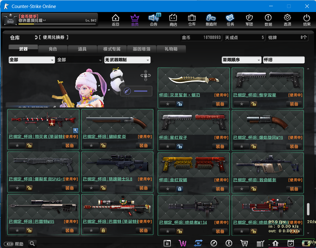Screen dimensions: 316x248
Task: Switch to the 道具 tab
Action: 82,49
